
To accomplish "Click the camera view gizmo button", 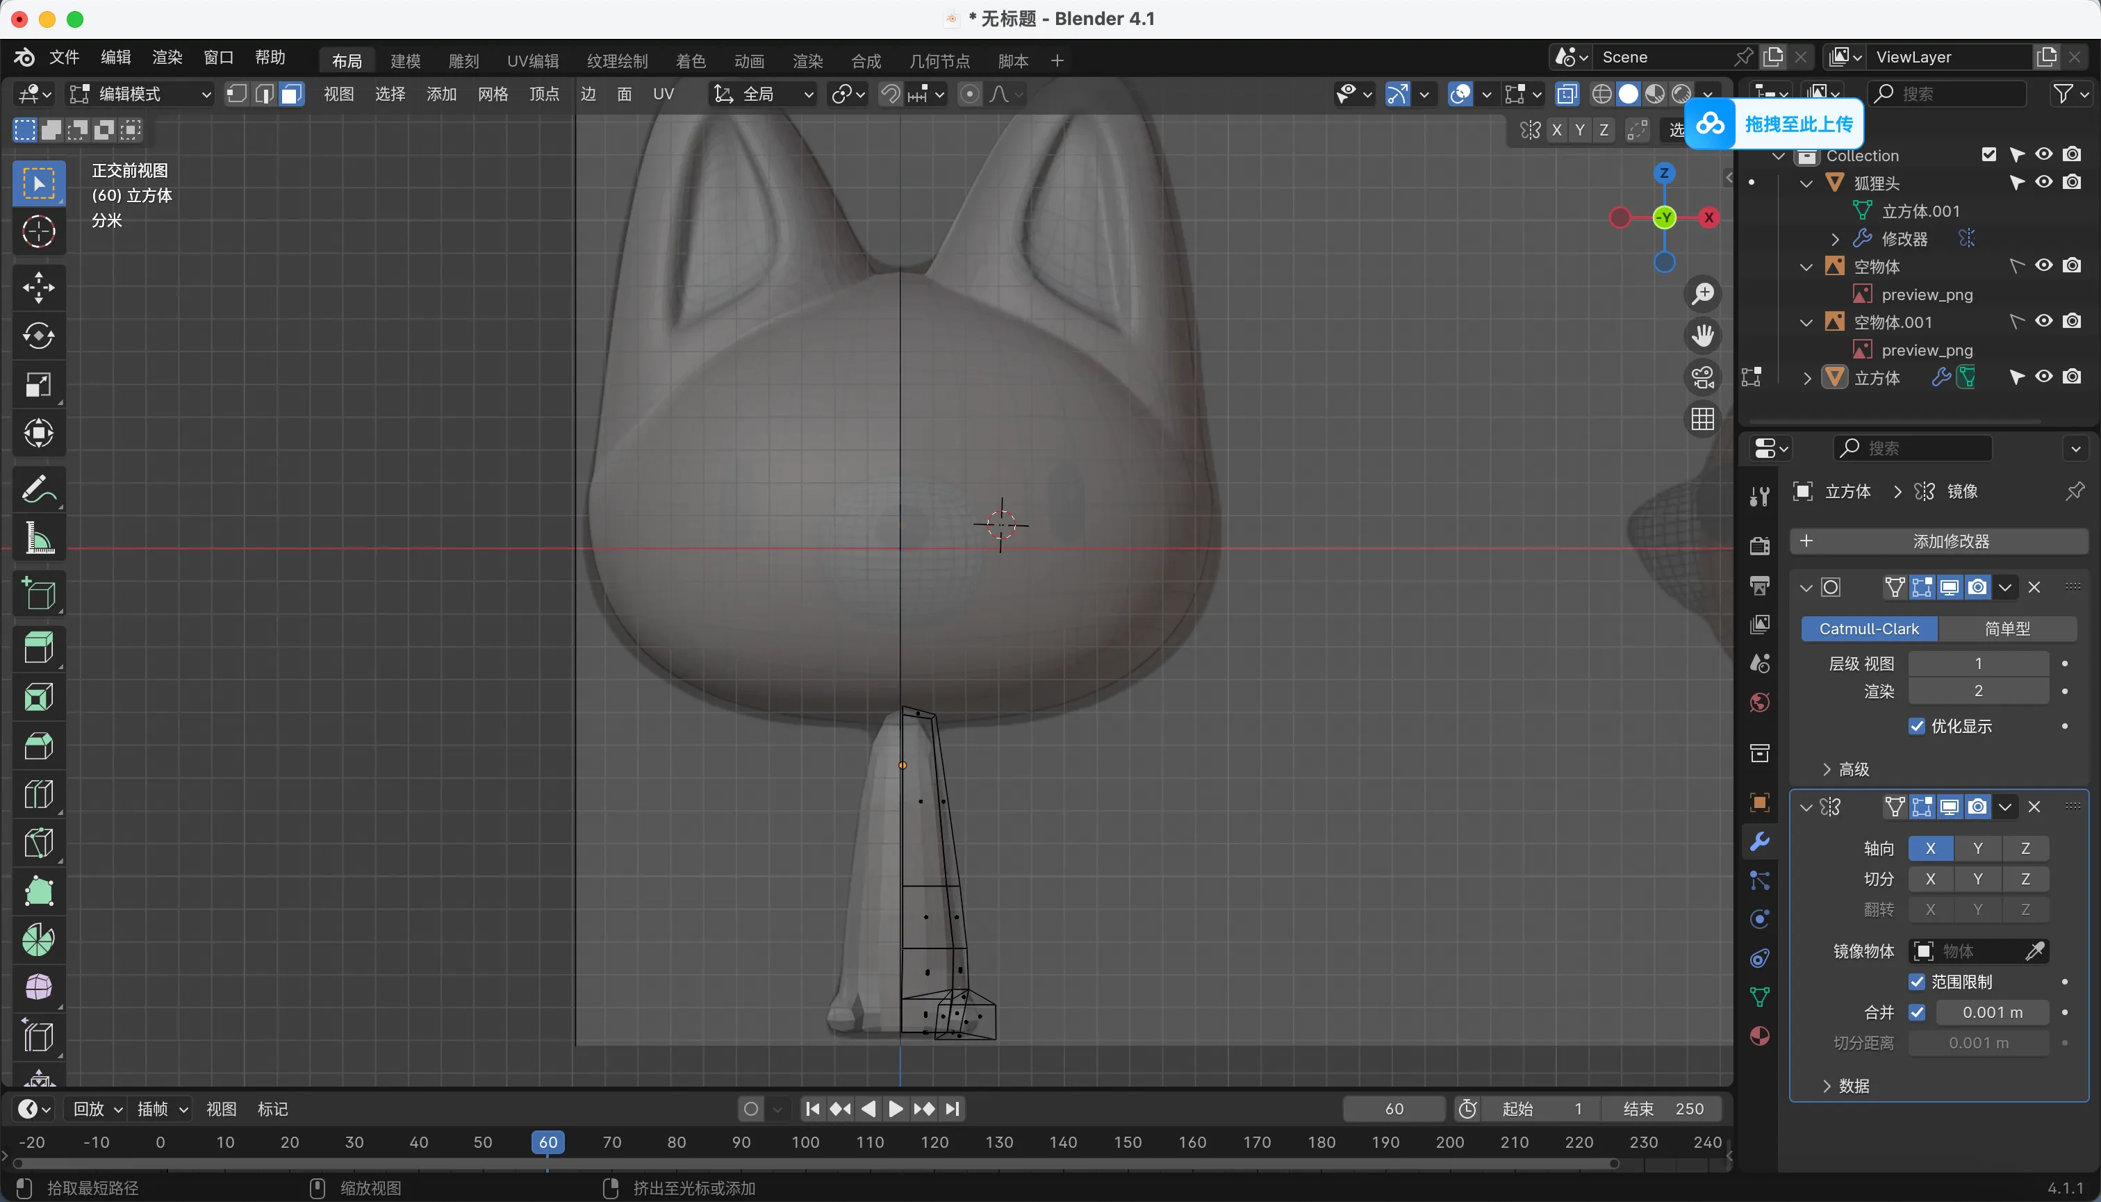I will (x=1702, y=377).
